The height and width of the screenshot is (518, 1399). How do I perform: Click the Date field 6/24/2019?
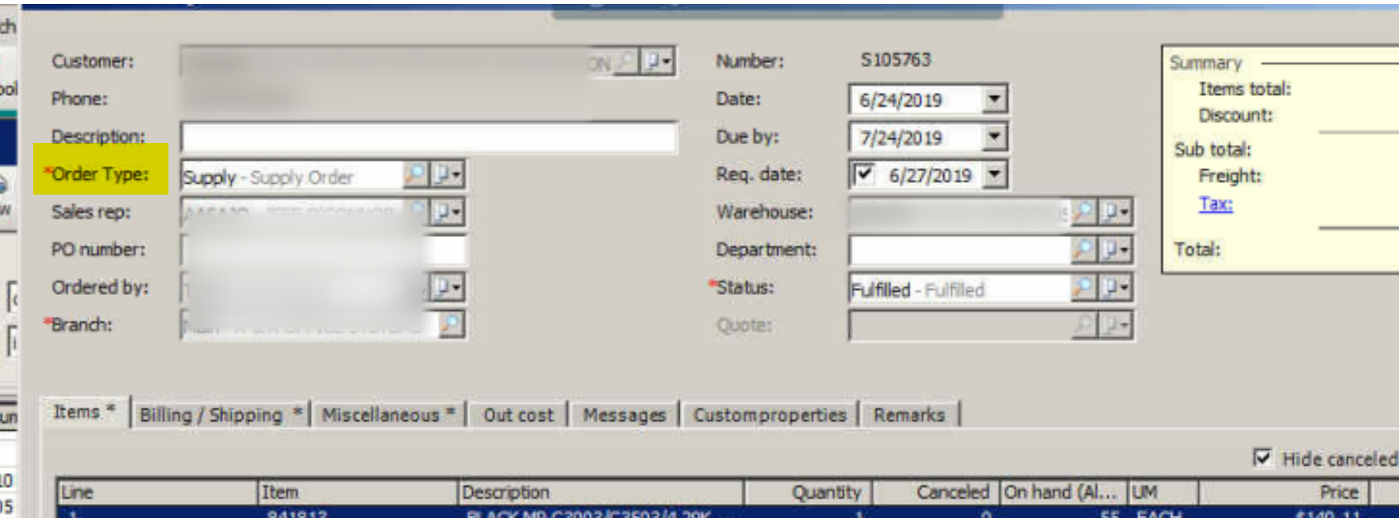click(915, 100)
